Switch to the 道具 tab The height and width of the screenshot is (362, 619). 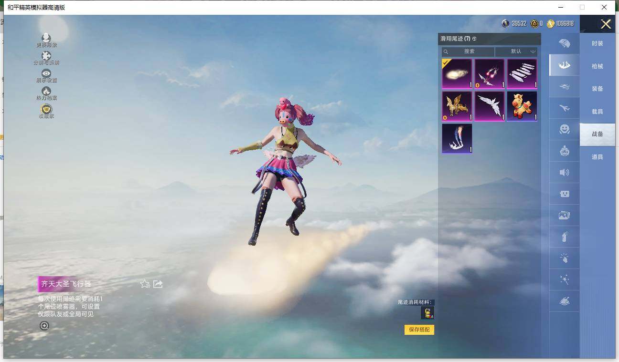click(x=598, y=157)
